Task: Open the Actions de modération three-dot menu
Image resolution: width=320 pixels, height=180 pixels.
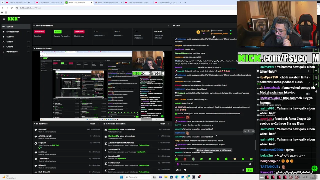Action: click(x=169, y=124)
